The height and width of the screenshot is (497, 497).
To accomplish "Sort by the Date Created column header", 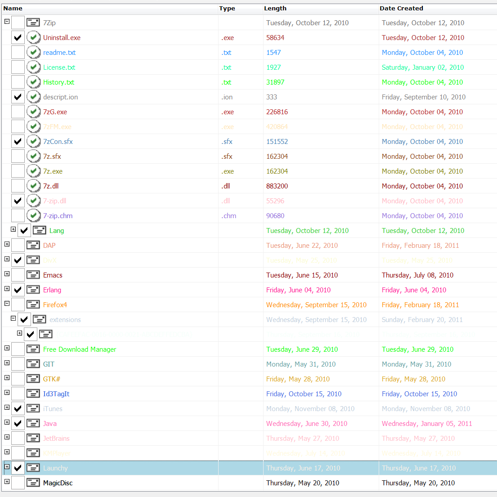I will 401,8.
